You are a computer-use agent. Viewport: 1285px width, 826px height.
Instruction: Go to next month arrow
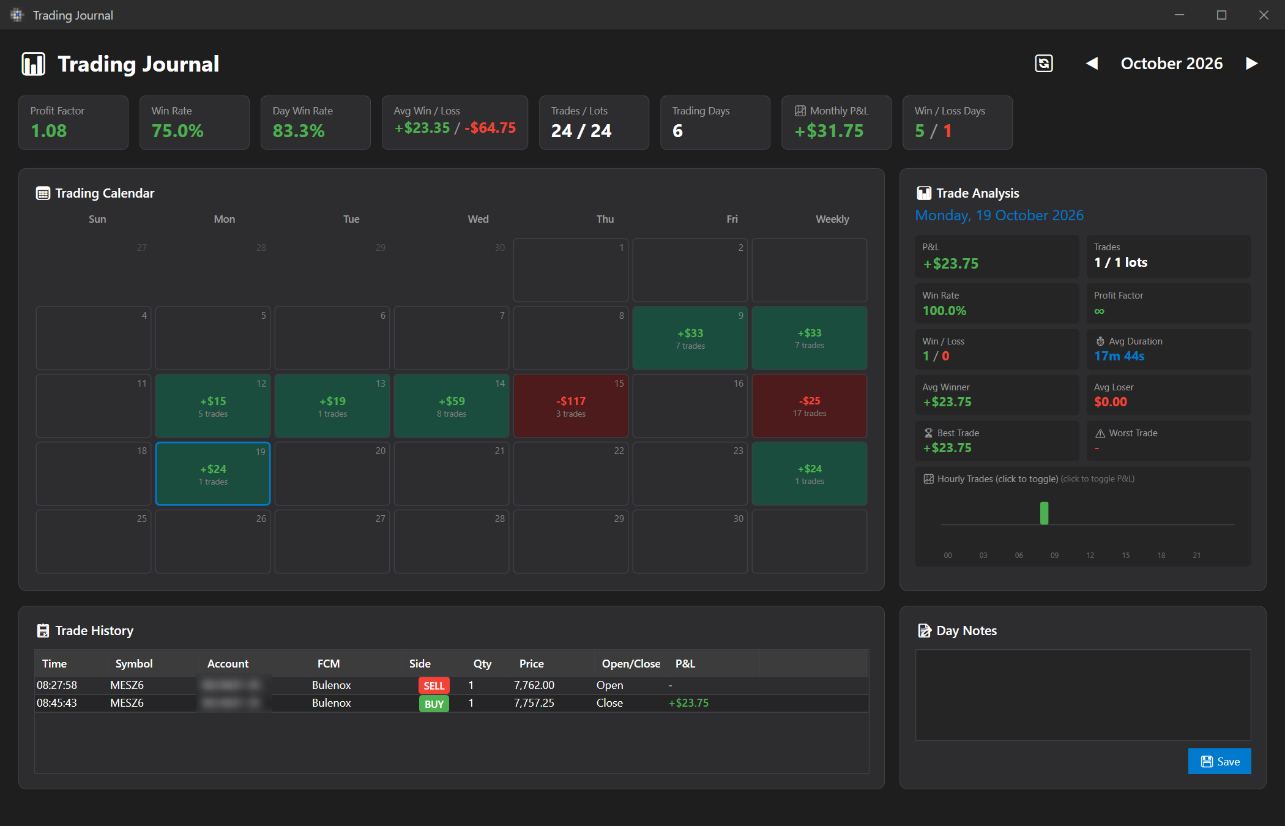pos(1252,63)
